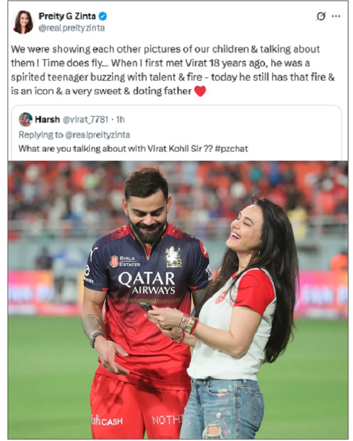Screen dimensions: 353x441
Task: Click the Qatar Airways logo on jersey
Action: (147, 283)
